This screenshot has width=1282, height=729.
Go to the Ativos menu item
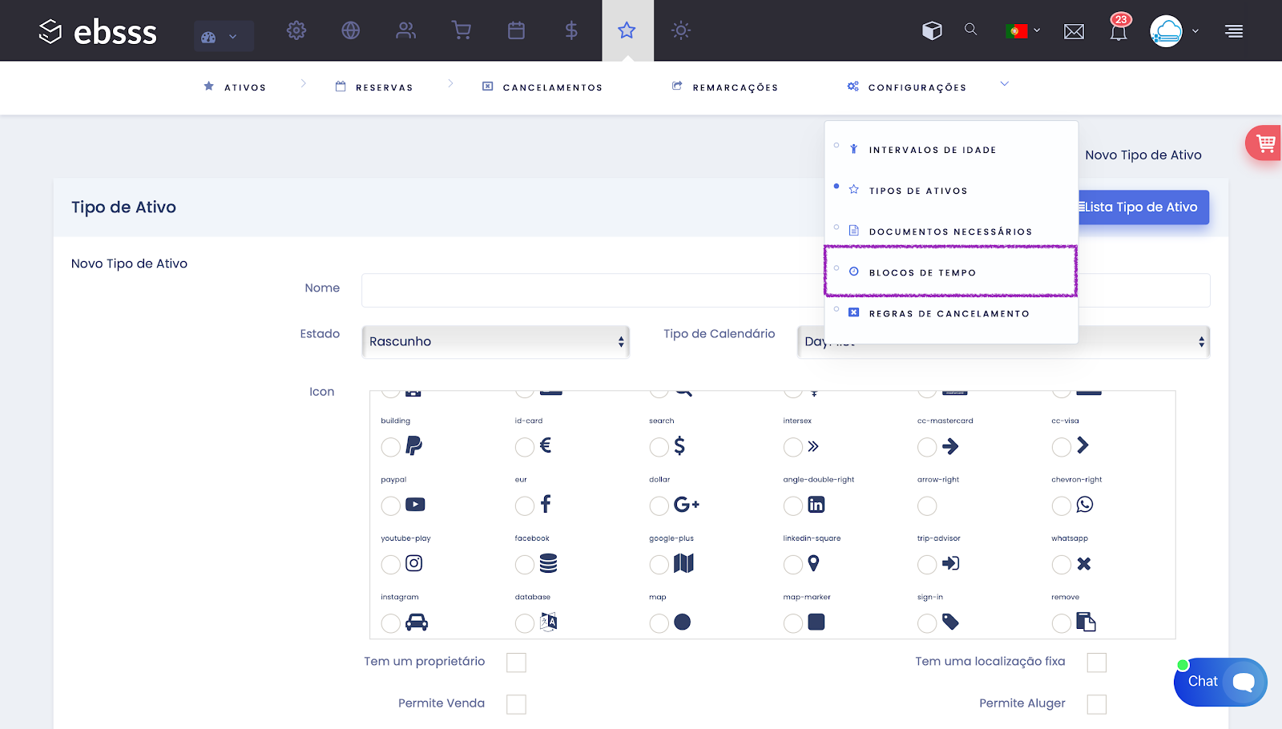235,87
